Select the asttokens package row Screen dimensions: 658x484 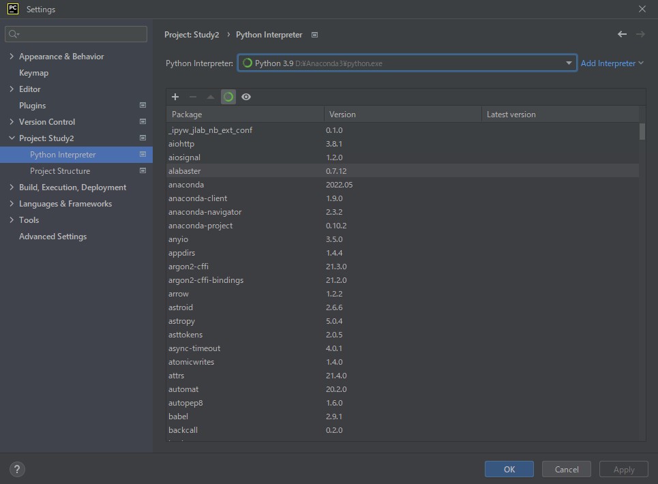tap(403, 334)
